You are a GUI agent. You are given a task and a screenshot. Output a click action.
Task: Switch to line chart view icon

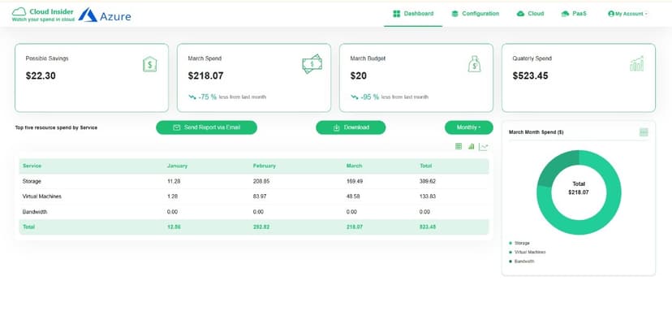coord(484,147)
